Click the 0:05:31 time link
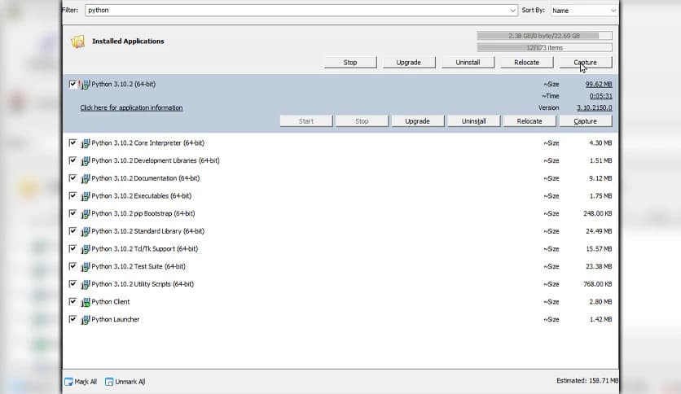The height and width of the screenshot is (394, 681). [600, 96]
